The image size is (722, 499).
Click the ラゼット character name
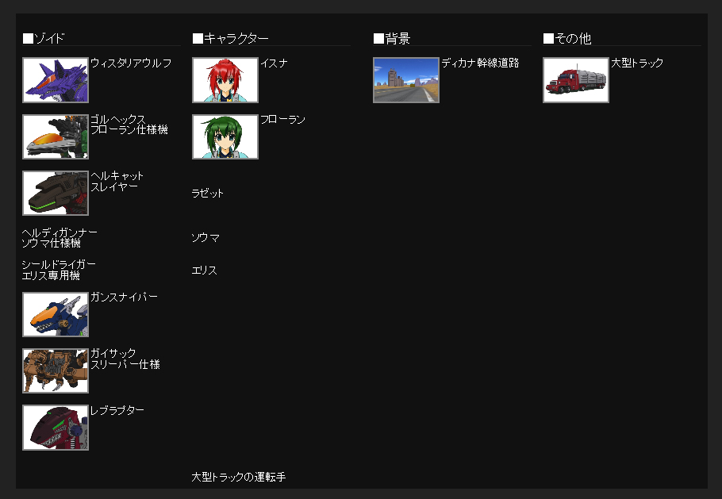click(208, 194)
